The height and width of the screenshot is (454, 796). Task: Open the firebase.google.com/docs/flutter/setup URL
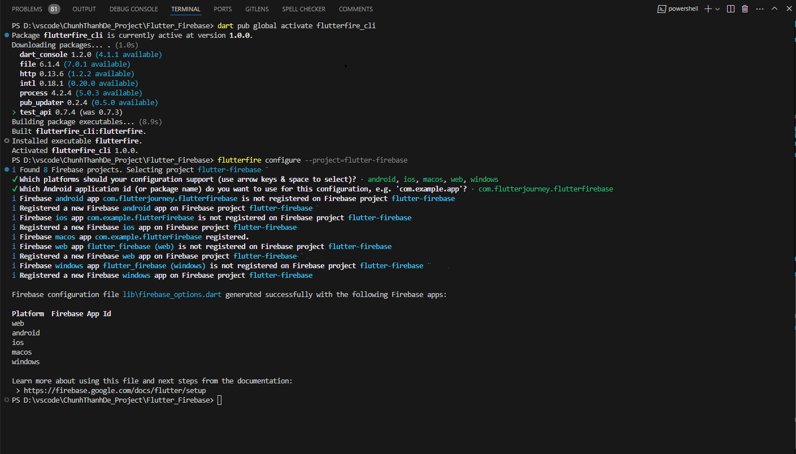pos(115,391)
